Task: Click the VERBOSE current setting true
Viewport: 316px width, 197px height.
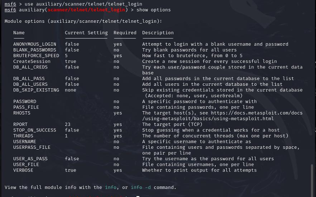Action: [71, 170]
